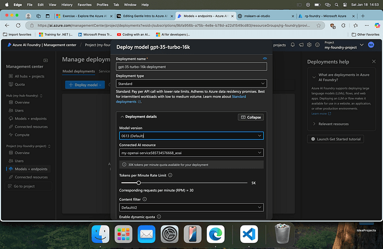Open Project Connected resources in sidebar
Screen dimensions: 383x249
click(x=31, y=177)
